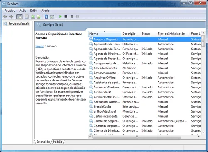The image size is (208, 152).
Task: Click the action pane toggle icon
Action: click(52, 17)
